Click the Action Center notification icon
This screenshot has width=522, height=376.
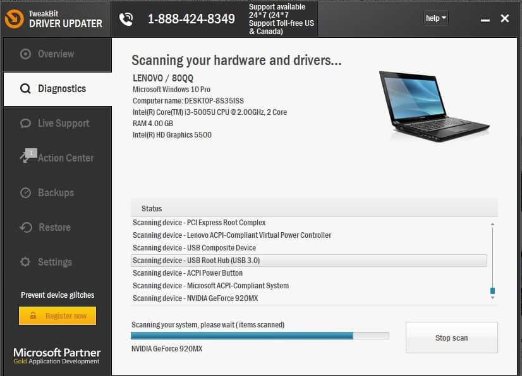(x=28, y=155)
